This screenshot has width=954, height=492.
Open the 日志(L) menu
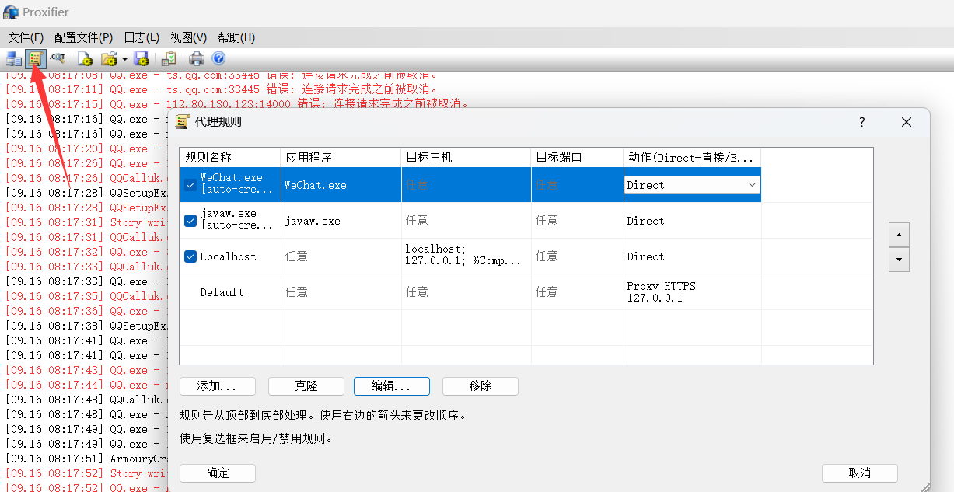[142, 37]
